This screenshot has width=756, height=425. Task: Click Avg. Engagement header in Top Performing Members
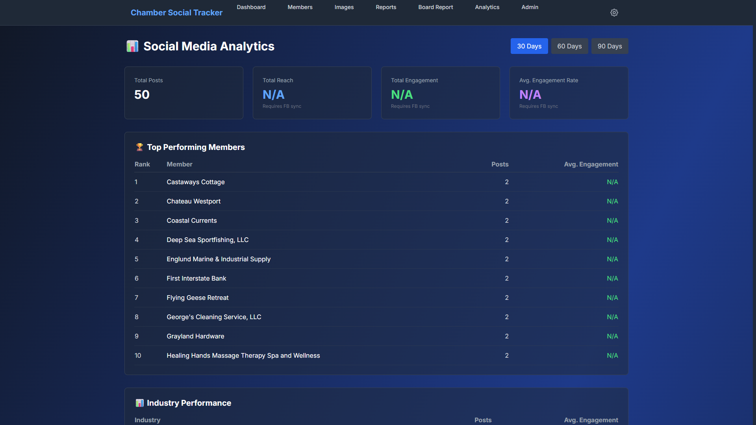(591, 164)
